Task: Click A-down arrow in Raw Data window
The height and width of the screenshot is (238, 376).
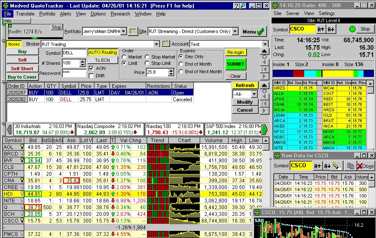Action: 327,166
